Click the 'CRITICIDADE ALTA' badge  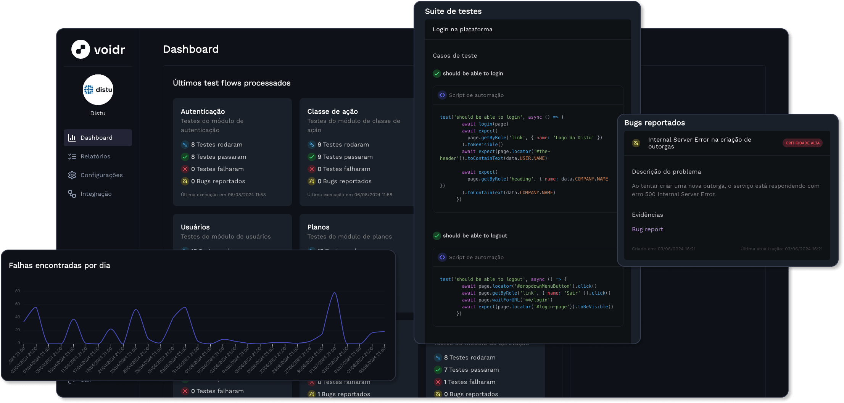coord(802,143)
